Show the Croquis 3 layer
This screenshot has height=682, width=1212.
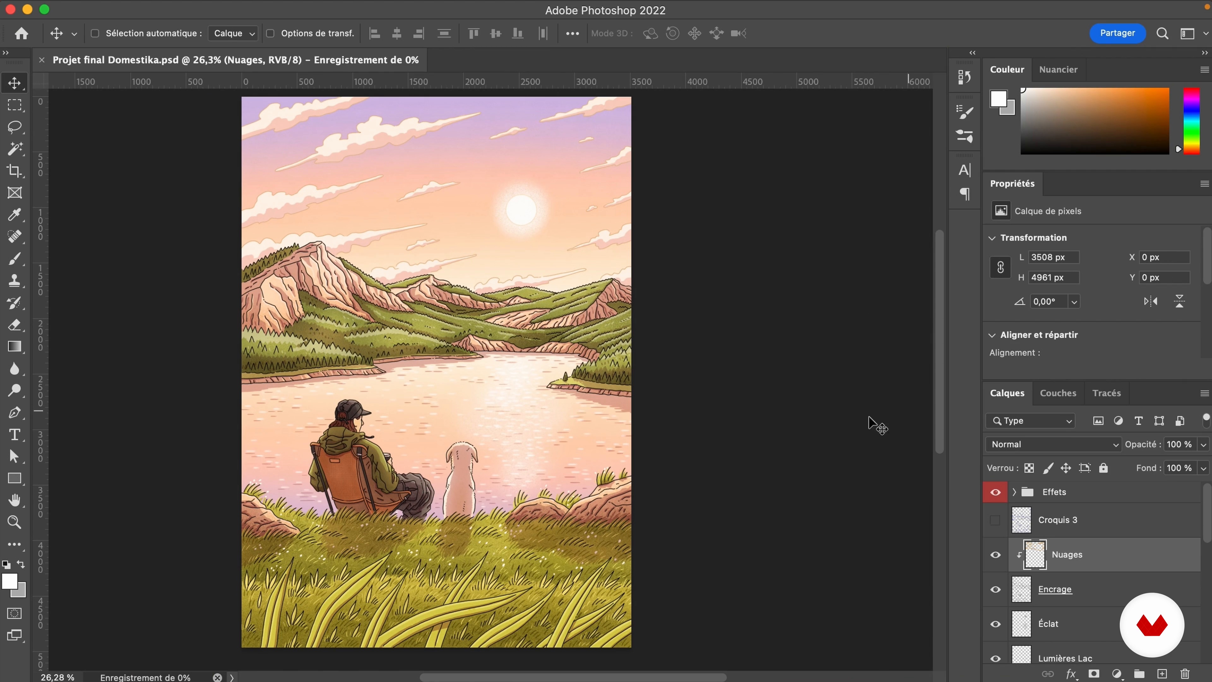point(995,520)
